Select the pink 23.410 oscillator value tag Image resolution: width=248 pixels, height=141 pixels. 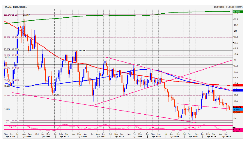click(x=238, y=129)
